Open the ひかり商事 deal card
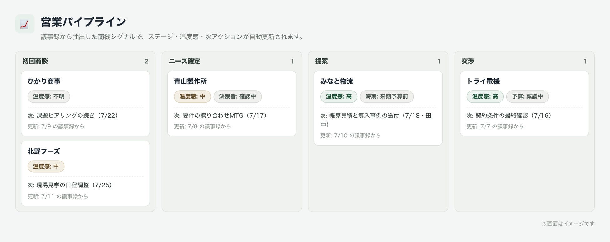610x242 pixels. point(85,103)
